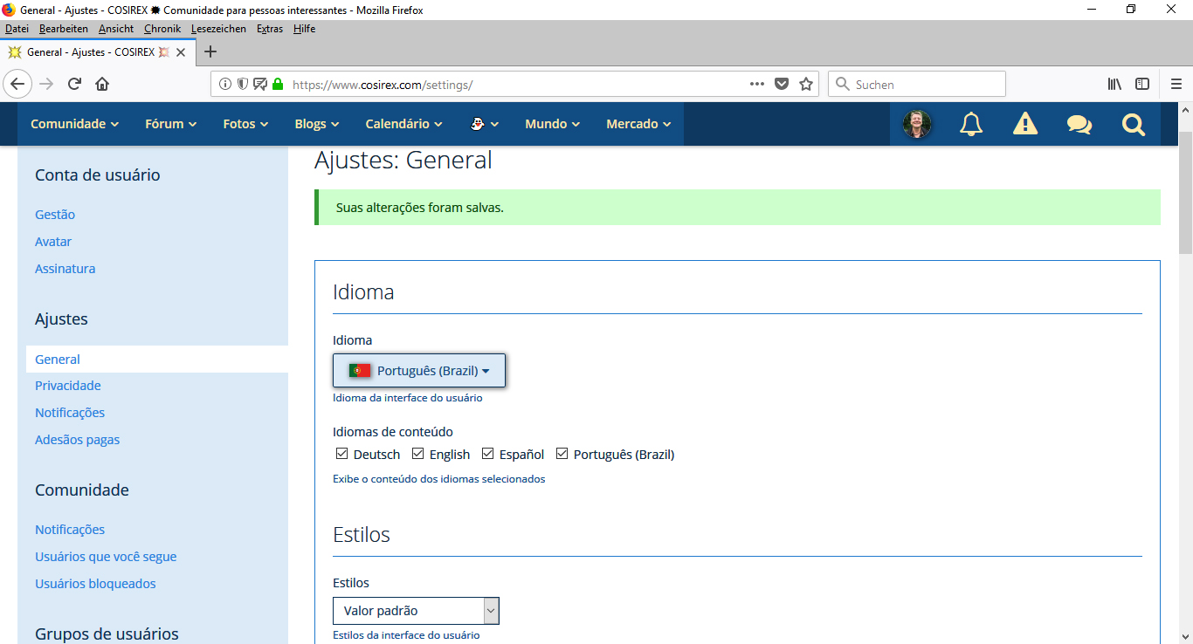The width and height of the screenshot is (1193, 644).
Task: Go to Privacidade settings
Action: [68, 386]
